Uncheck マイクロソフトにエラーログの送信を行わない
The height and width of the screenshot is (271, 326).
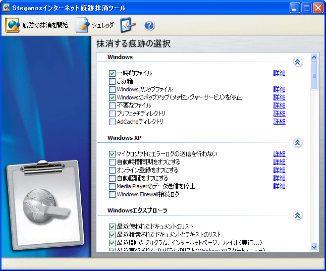tap(112, 154)
